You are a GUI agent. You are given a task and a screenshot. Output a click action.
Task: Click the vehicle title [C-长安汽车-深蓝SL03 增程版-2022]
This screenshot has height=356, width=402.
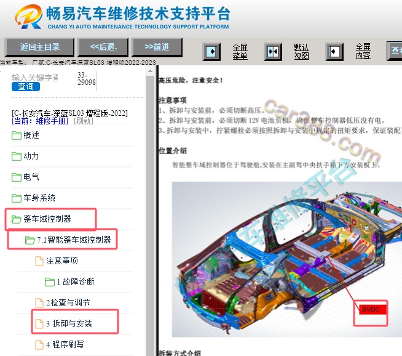[69, 113]
